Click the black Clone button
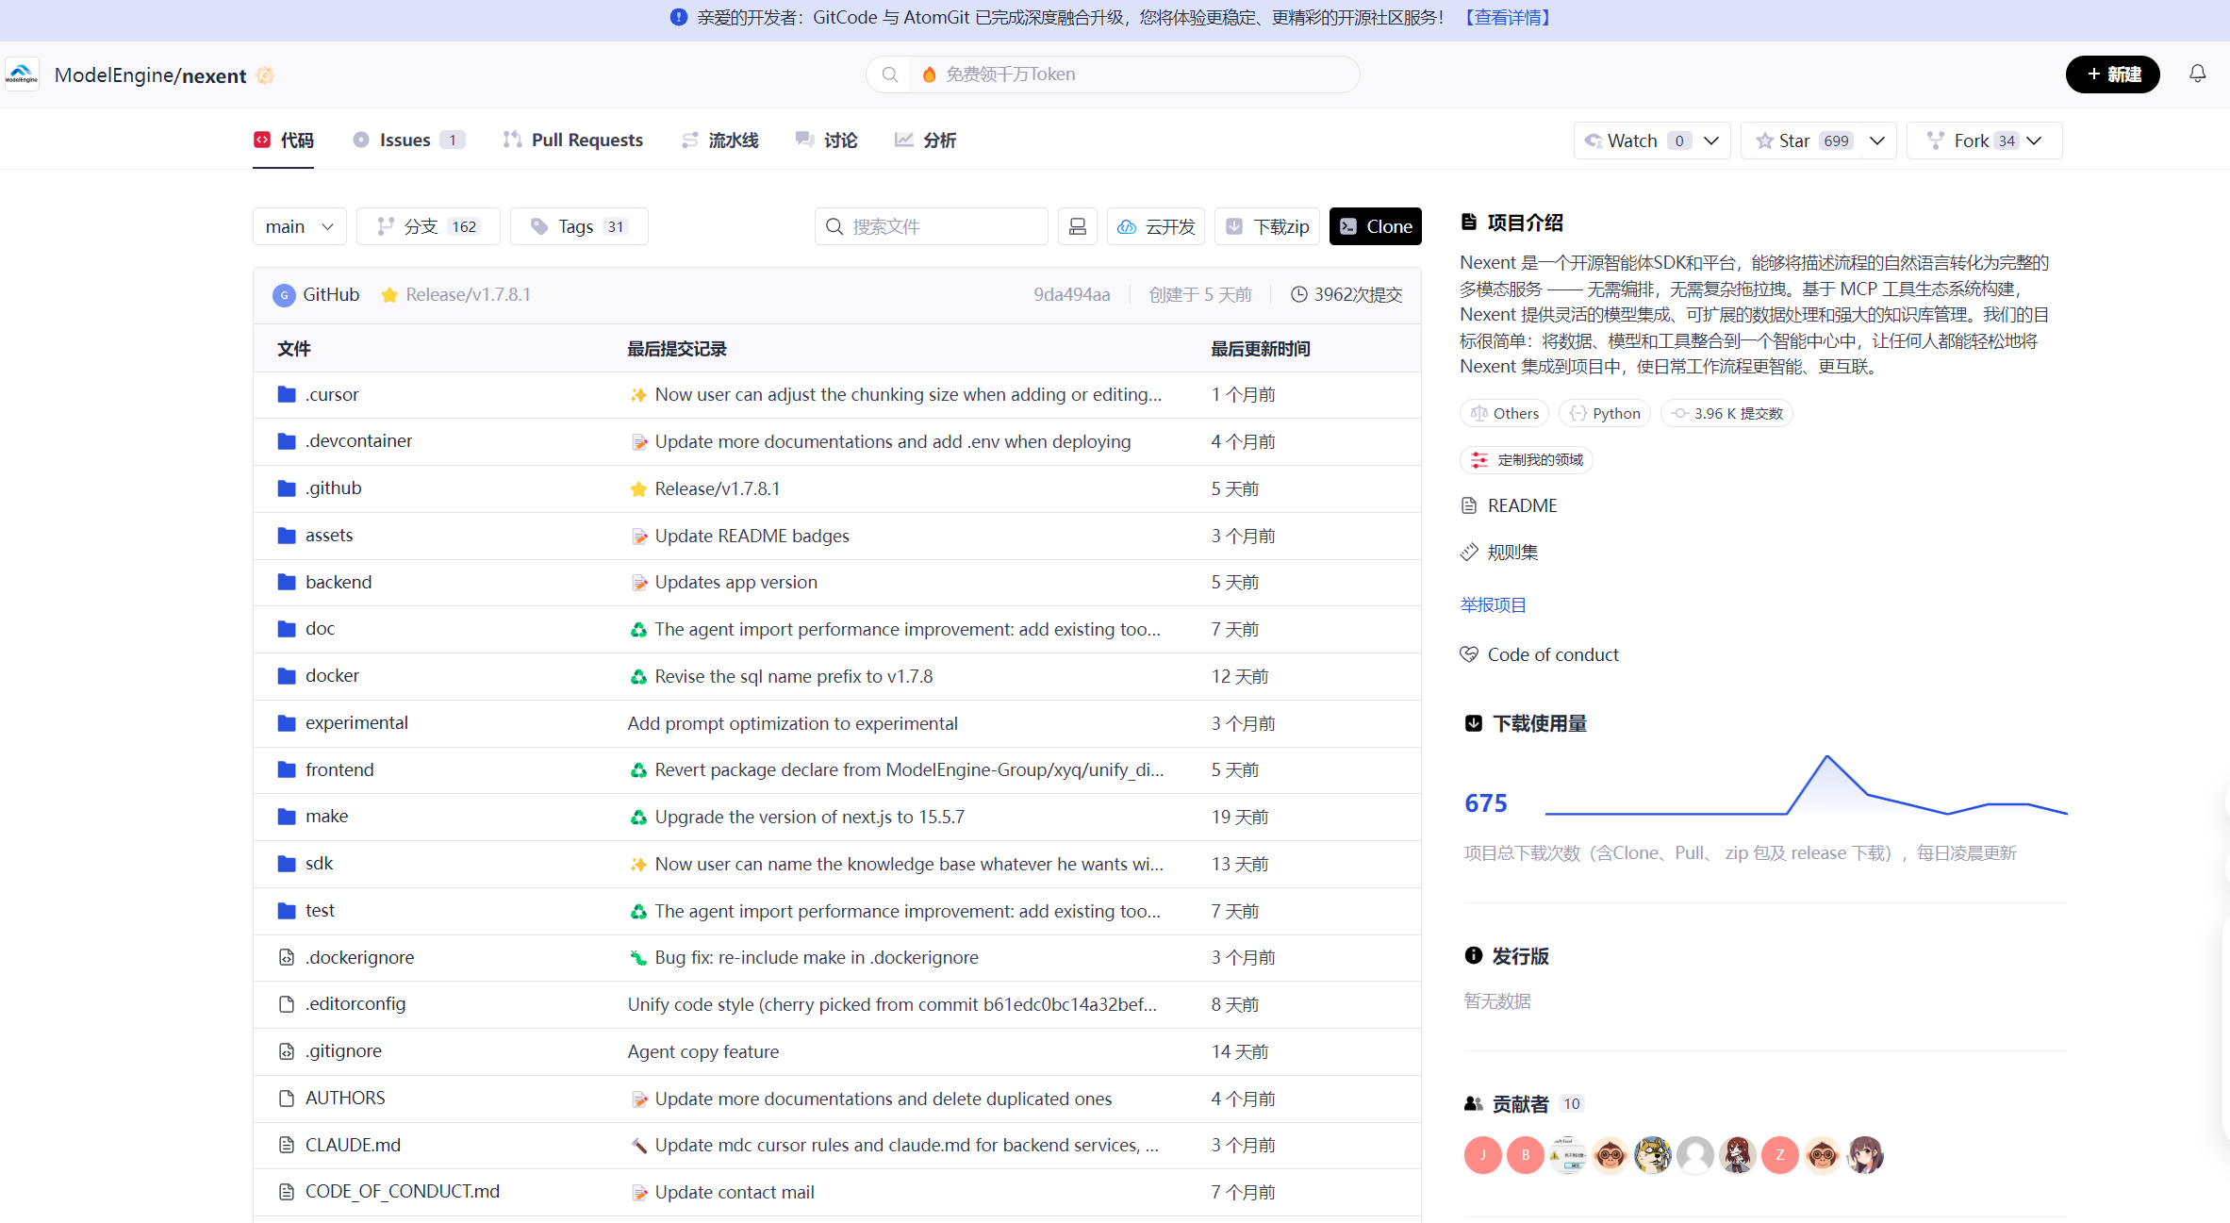 (x=1375, y=226)
